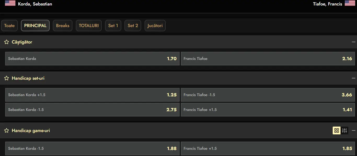
Task: Collapse the Câștigător section
Action: 354,42
